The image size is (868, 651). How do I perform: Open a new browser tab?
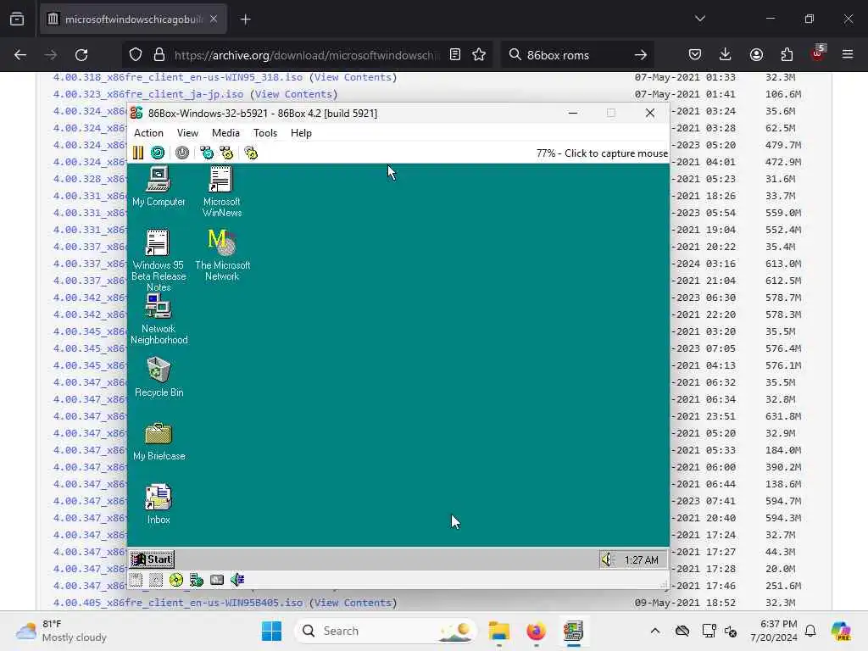click(246, 19)
